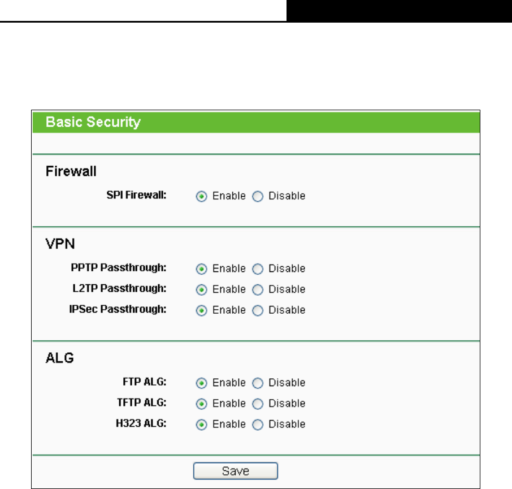The image size is (512, 489).
Task: Enable IPSec Passthrough
Action: (x=202, y=310)
